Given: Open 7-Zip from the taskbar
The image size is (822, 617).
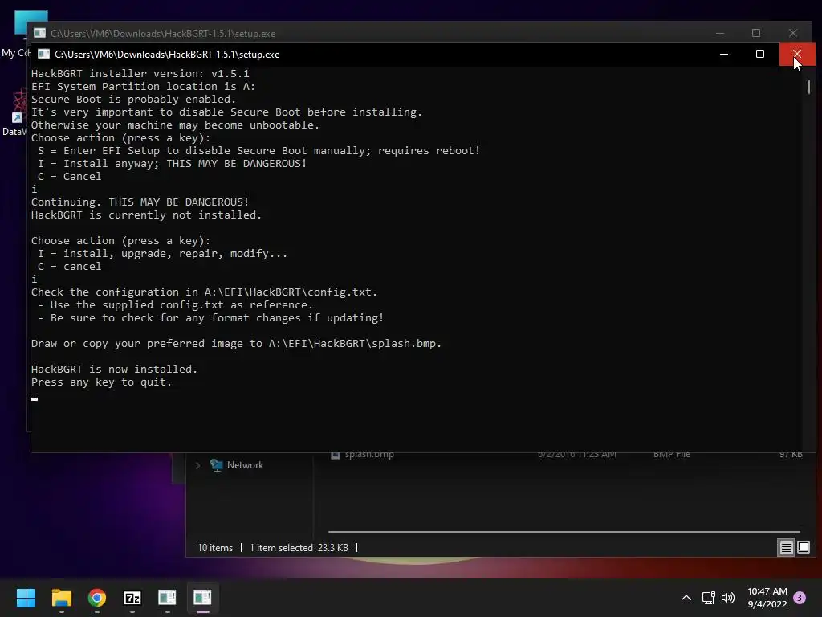Looking at the screenshot, I should tap(132, 598).
